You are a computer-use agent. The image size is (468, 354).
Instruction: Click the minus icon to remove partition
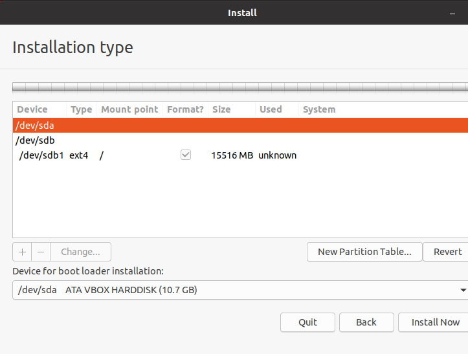40,252
